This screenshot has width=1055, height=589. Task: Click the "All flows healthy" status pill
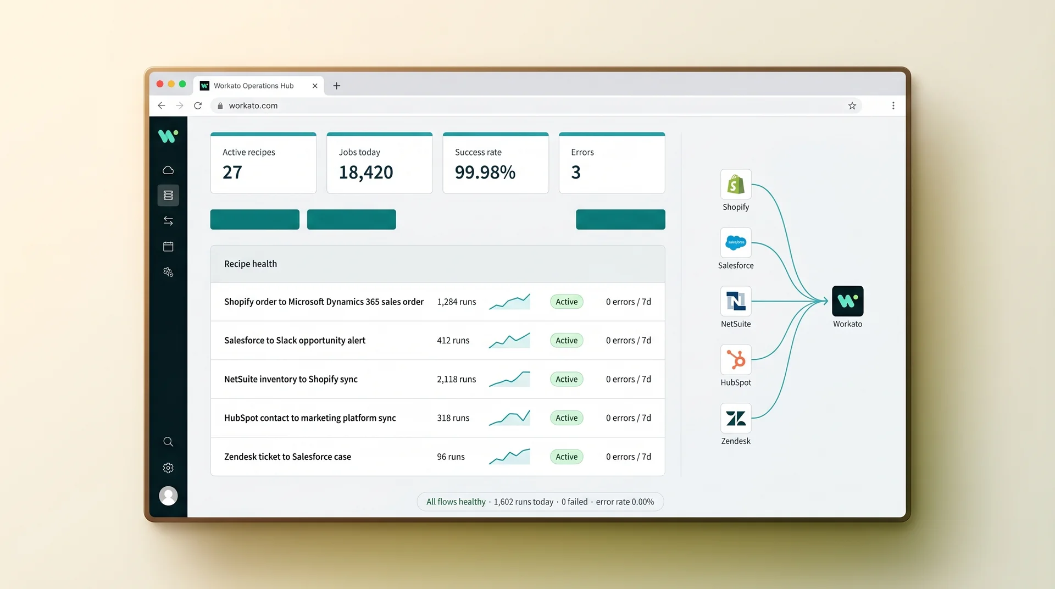click(540, 502)
